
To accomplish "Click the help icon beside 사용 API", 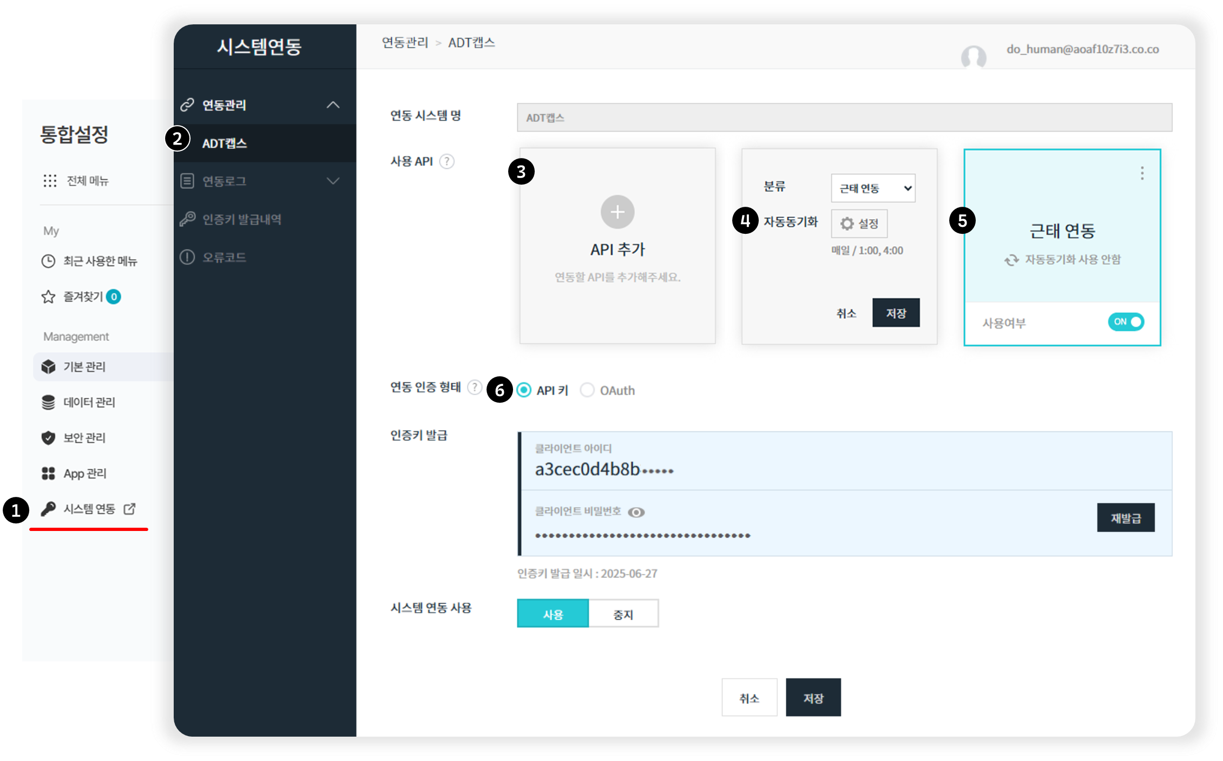I will point(447,161).
